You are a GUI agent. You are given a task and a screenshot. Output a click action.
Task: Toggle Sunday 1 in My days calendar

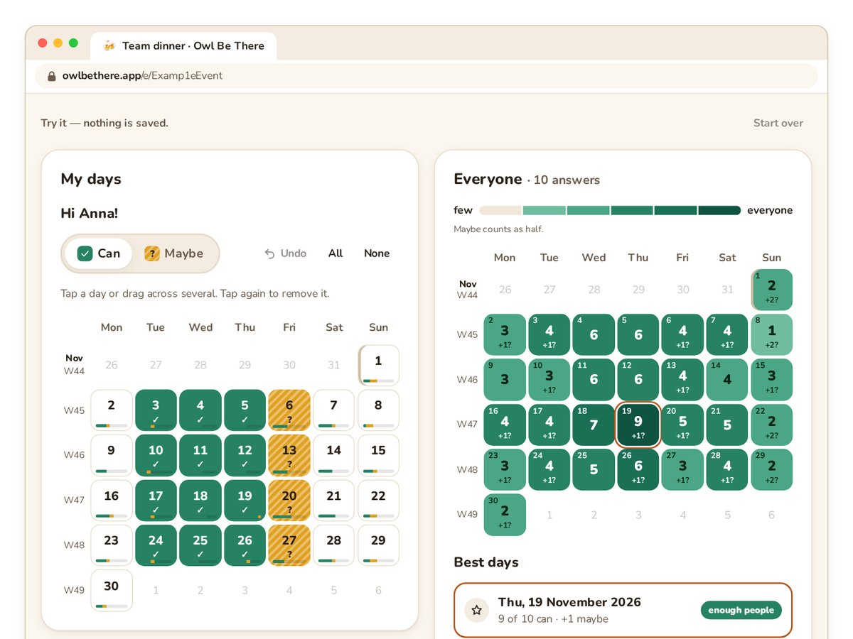pyautogui.click(x=379, y=366)
